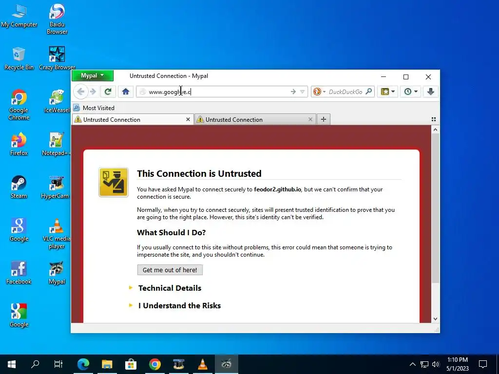Image resolution: width=499 pixels, height=374 pixels.
Task: Click the vertical scrollbar down arrow
Action: (x=435, y=319)
